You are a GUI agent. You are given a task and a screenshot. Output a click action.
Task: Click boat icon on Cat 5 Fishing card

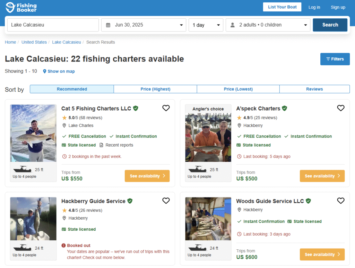pos(23,169)
